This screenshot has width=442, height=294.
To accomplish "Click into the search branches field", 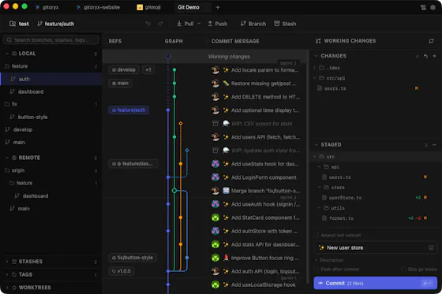I will pos(51,40).
